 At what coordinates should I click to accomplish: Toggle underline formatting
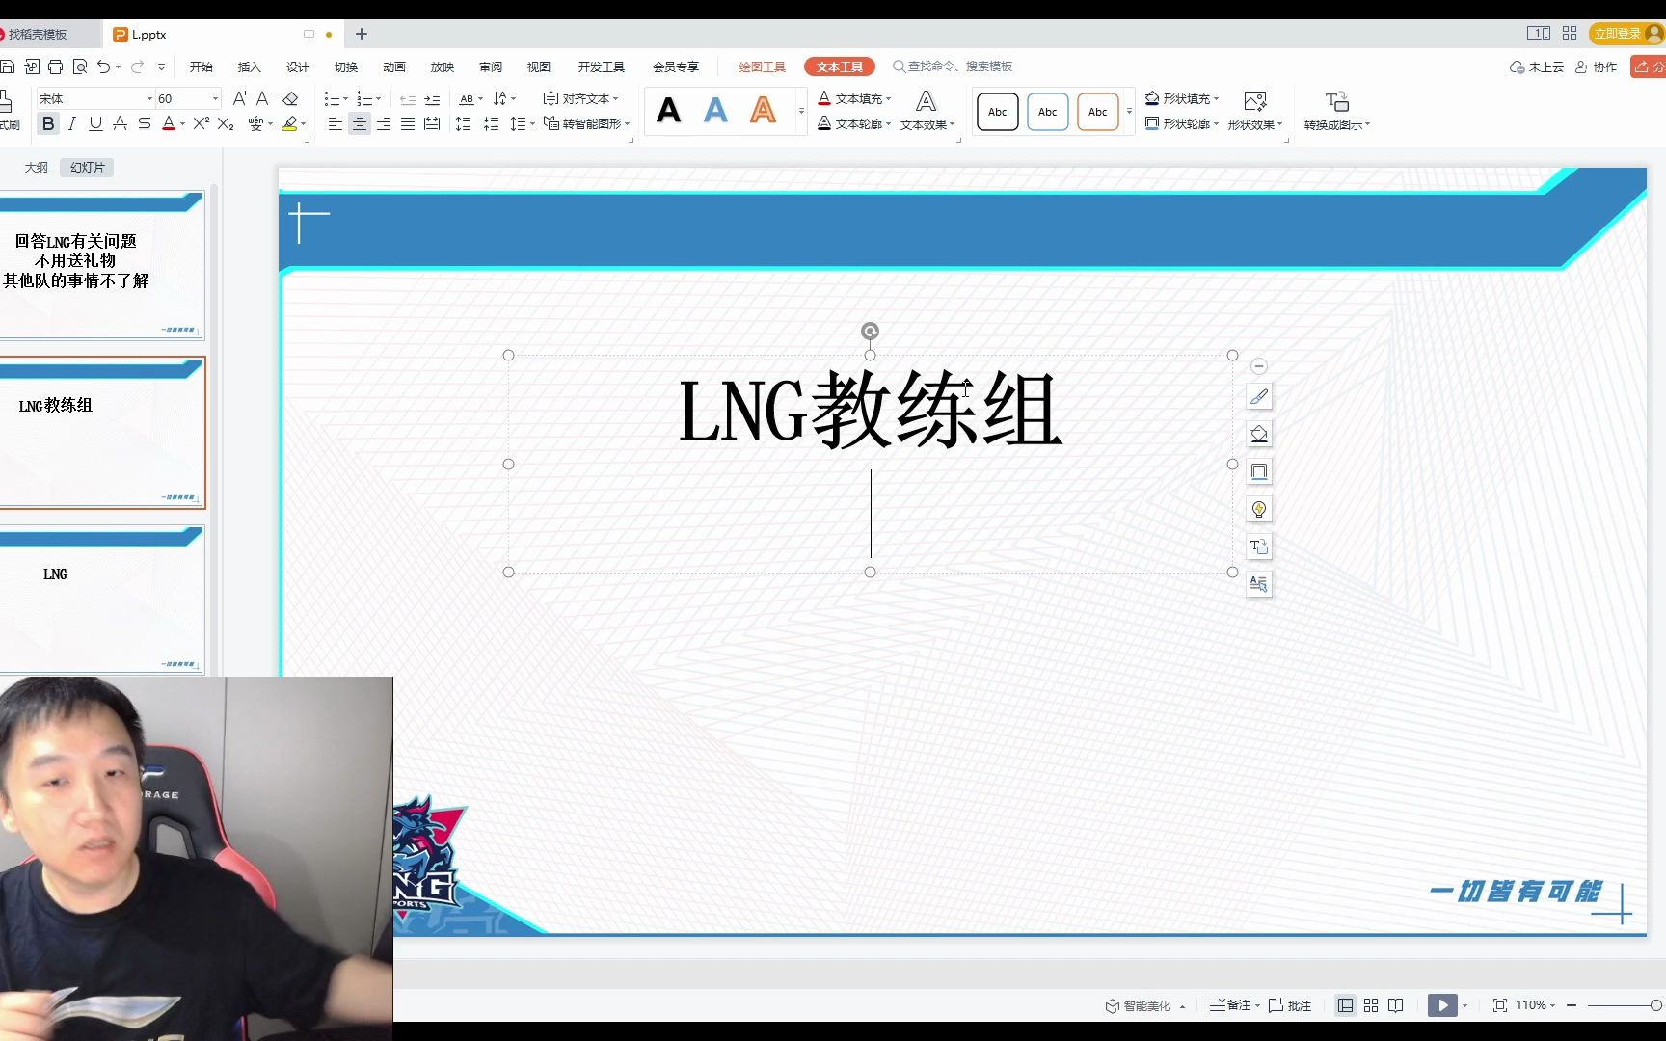point(95,123)
